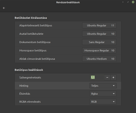Select the Betűtípus beállítások heading
This screenshot has width=136, height=113.
[29, 70]
